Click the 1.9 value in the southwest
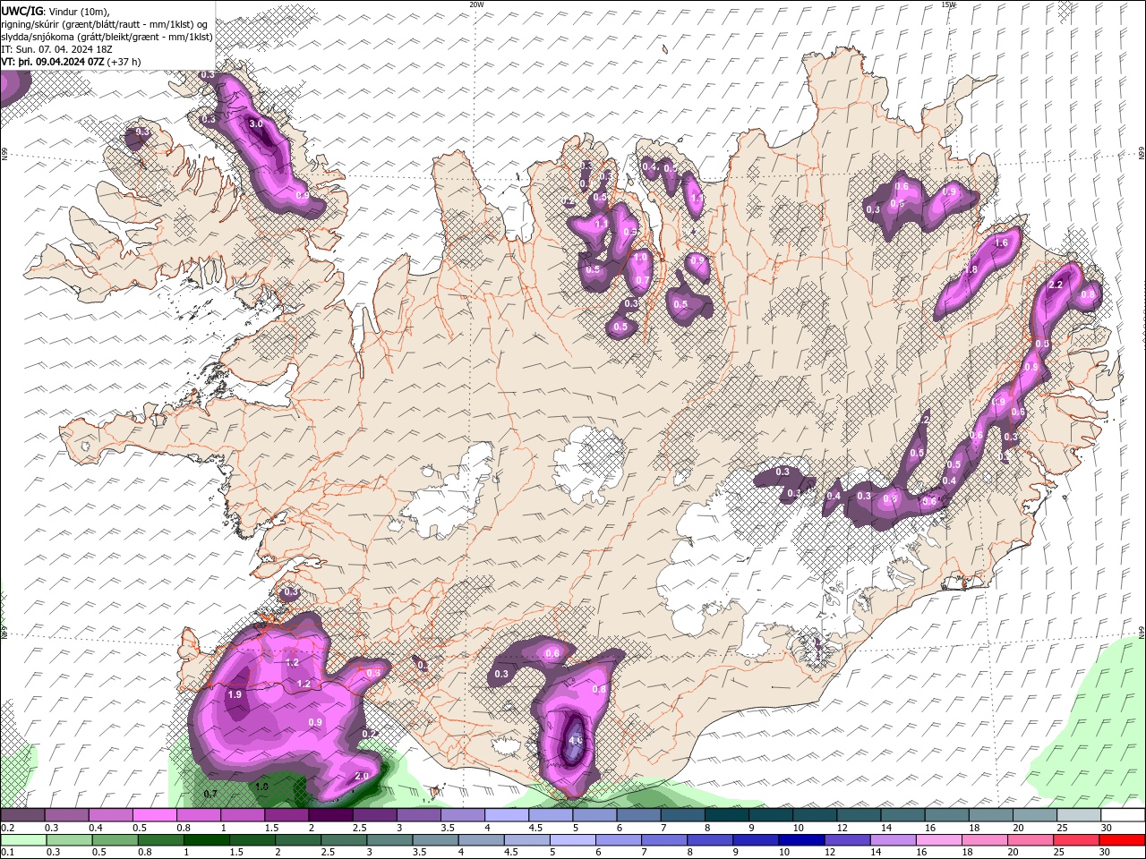The width and height of the screenshot is (1146, 859). [x=235, y=694]
